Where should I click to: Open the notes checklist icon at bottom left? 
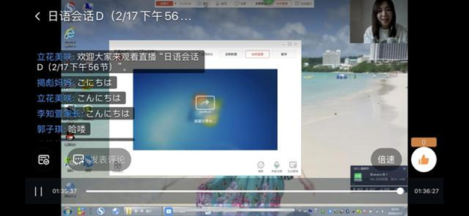(44, 160)
